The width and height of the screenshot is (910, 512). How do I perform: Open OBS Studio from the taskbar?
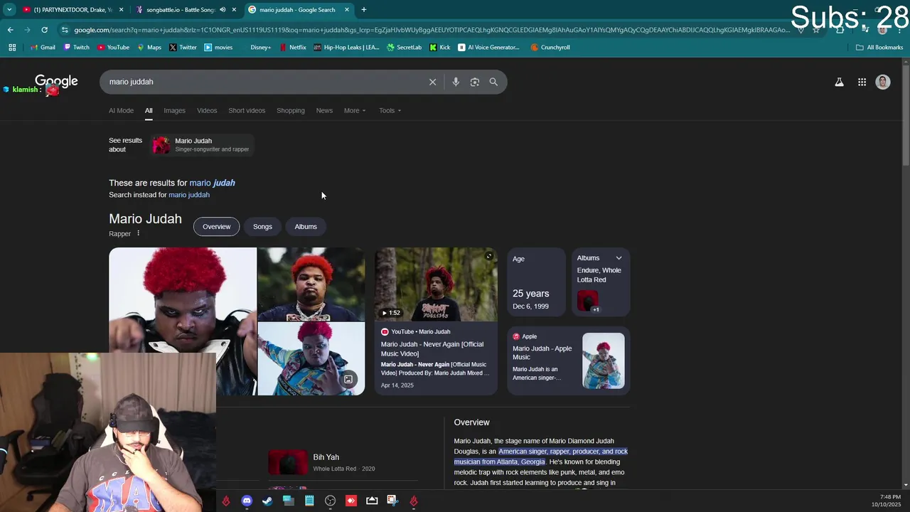pyautogui.click(x=330, y=501)
